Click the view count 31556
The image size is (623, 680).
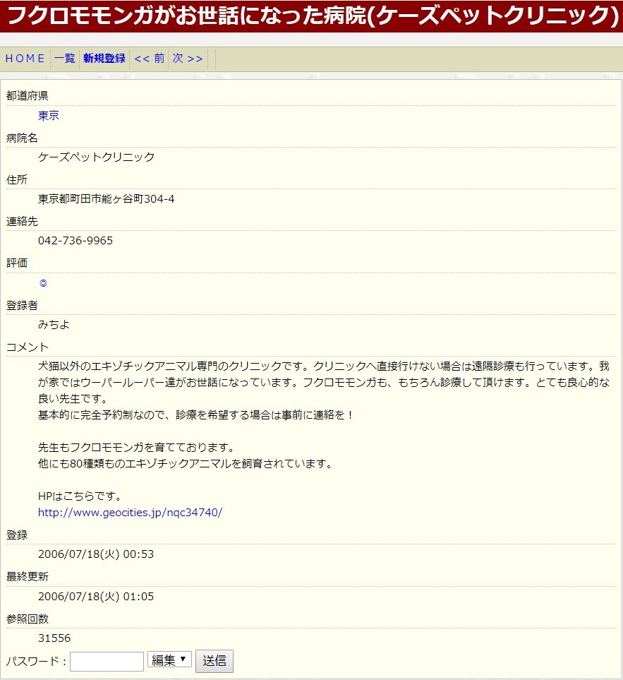pyautogui.click(x=54, y=638)
